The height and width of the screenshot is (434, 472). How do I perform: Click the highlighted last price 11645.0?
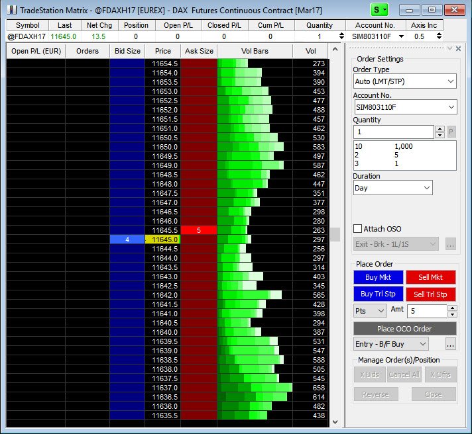pyautogui.click(x=162, y=239)
